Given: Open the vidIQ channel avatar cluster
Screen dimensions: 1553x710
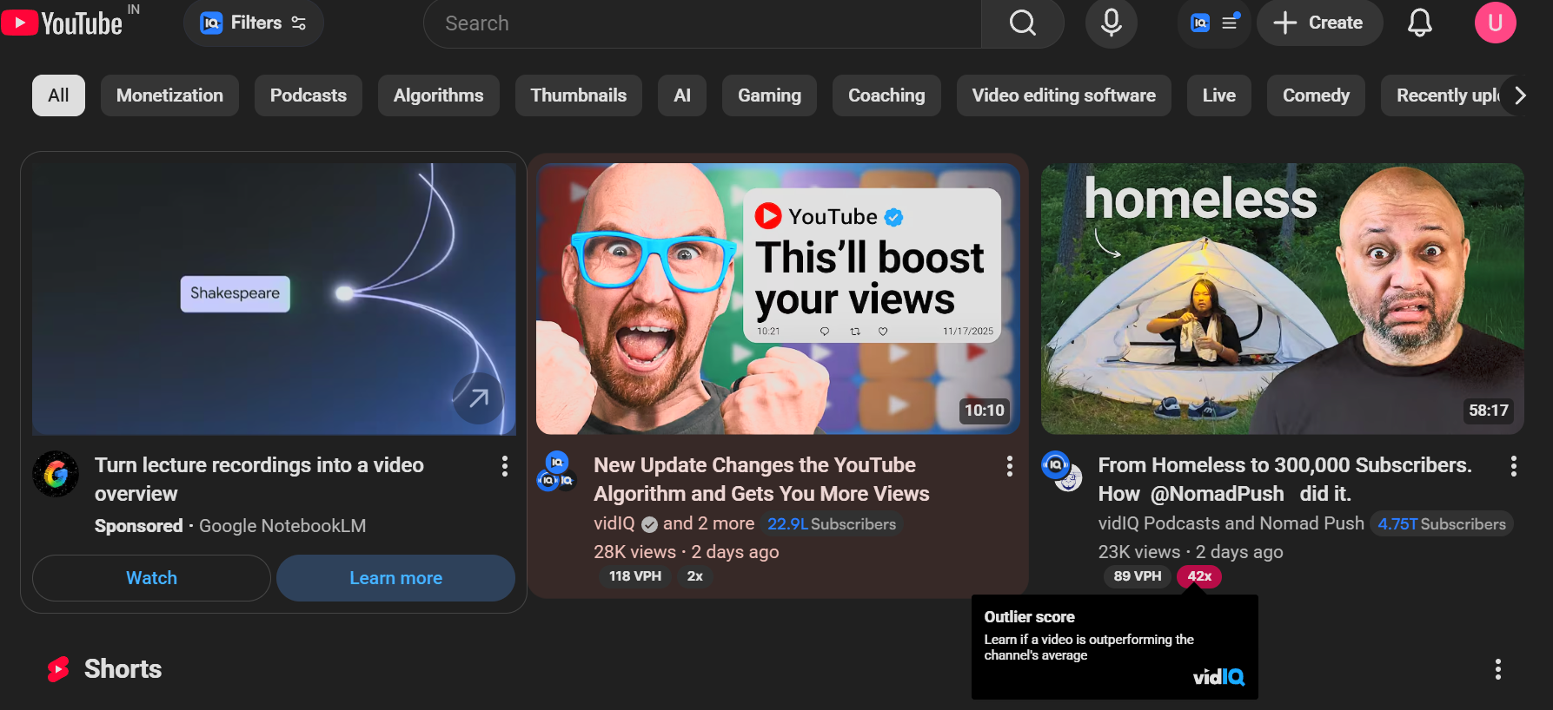Looking at the screenshot, I should (x=556, y=470).
